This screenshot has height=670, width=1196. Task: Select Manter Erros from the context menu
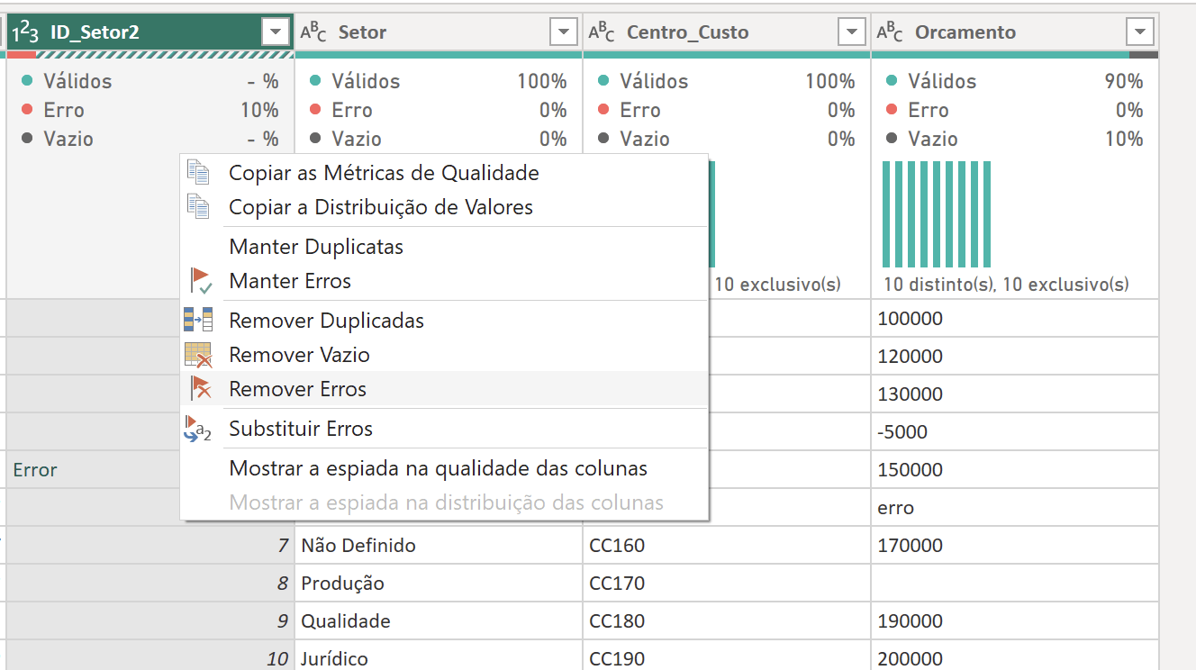click(445, 281)
